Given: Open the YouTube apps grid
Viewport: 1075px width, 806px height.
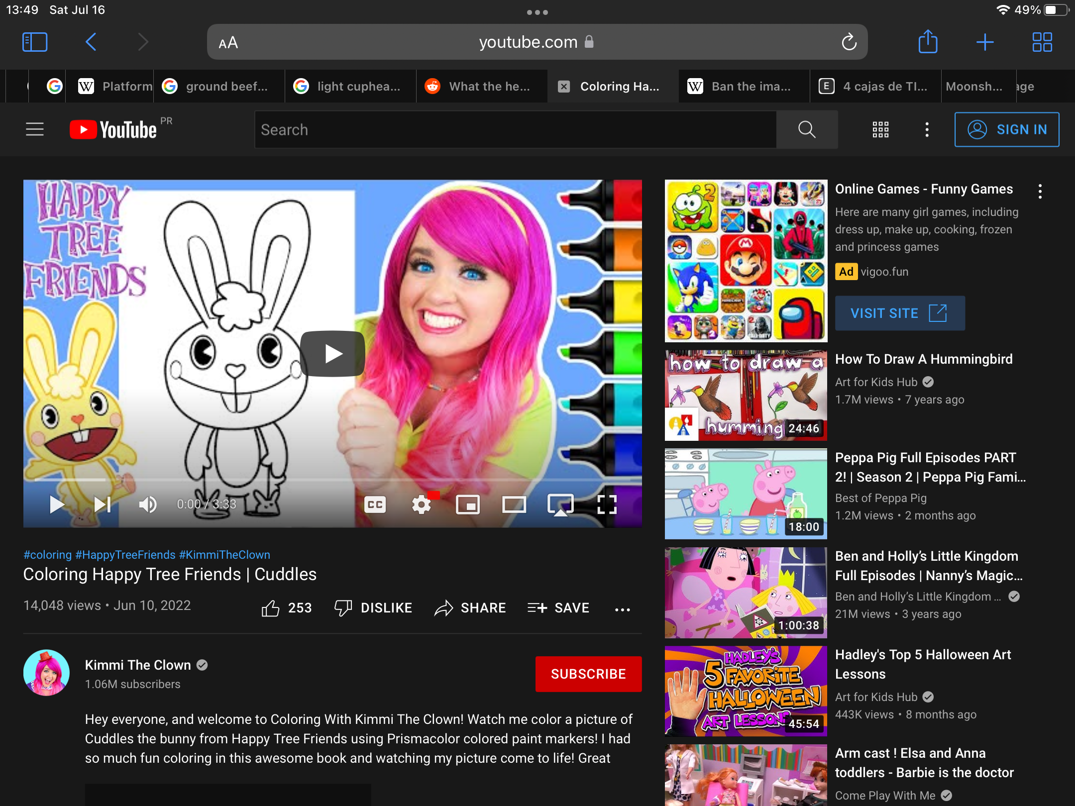Looking at the screenshot, I should [880, 129].
